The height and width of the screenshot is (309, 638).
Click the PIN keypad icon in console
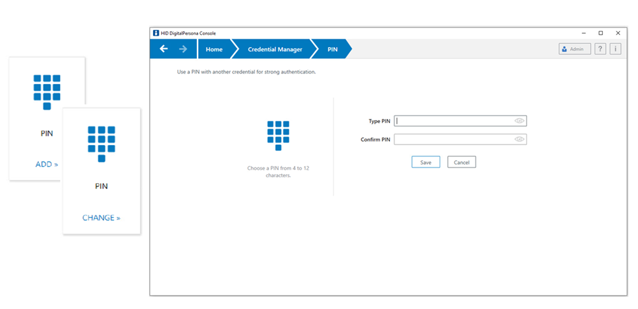(x=278, y=135)
